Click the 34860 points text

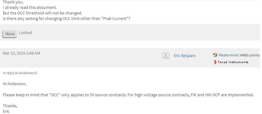pos(249,55)
